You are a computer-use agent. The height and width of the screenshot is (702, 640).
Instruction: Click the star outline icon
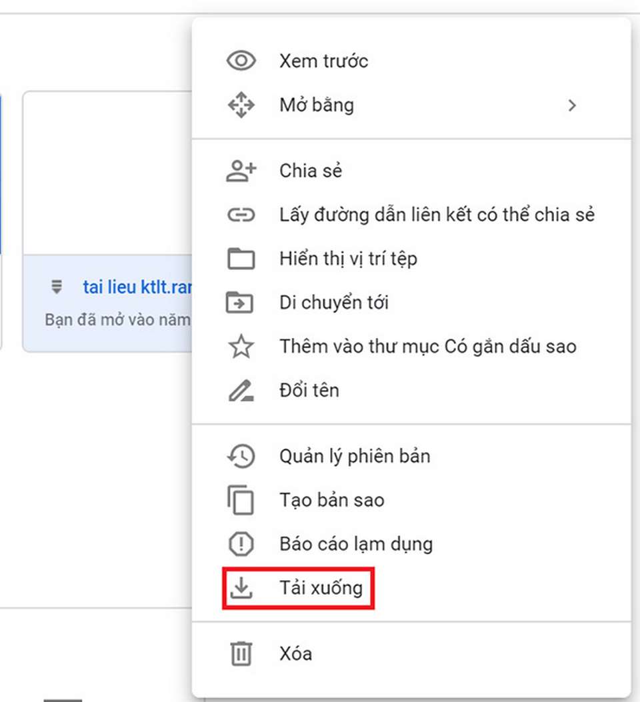coord(241,347)
